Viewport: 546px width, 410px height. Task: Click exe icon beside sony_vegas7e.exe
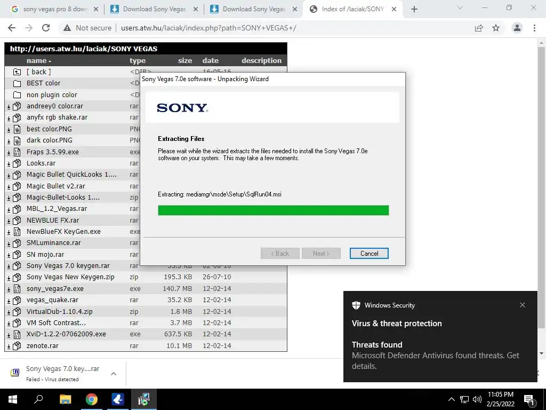[x=17, y=289]
